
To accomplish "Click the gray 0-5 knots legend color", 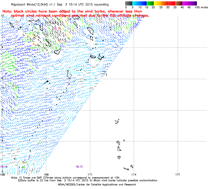I will click(129, 3).
